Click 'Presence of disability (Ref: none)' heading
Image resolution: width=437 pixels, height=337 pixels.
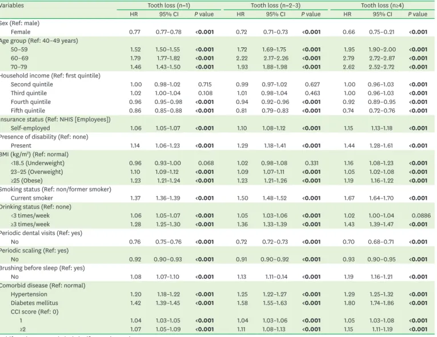[44, 137]
